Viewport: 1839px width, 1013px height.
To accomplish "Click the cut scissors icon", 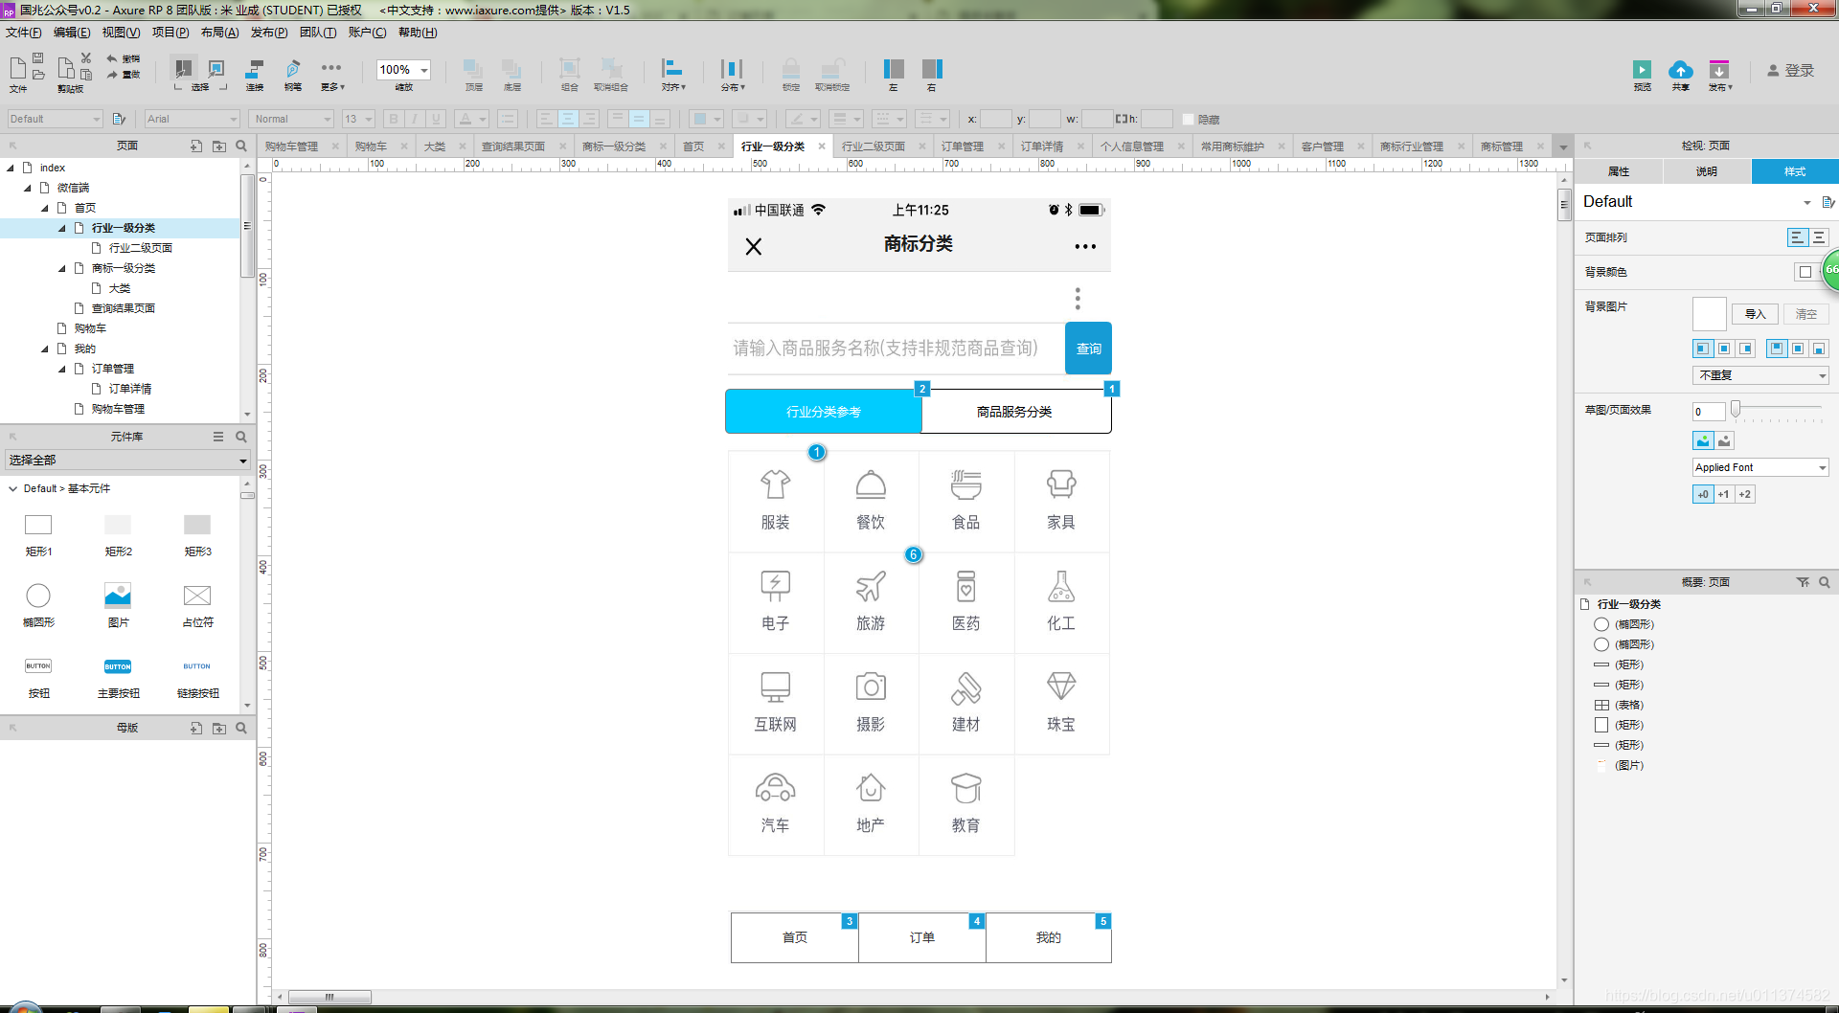I will pos(86,57).
